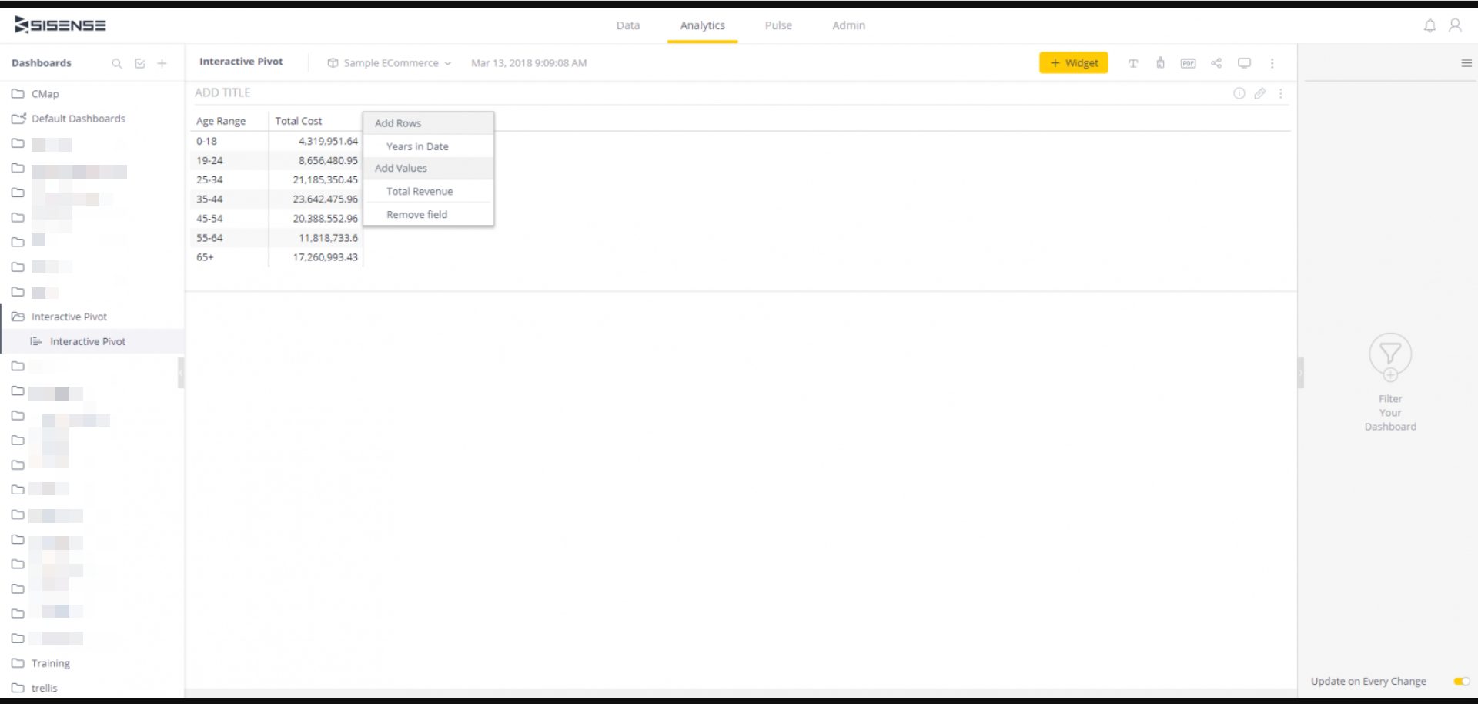Screen dimensions: 1478x704
Task: Open the Interactive Pivot dashboard in sidebar
Action: (x=87, y=341)
